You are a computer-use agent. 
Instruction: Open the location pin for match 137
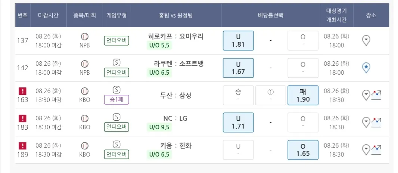coord(366,40)
